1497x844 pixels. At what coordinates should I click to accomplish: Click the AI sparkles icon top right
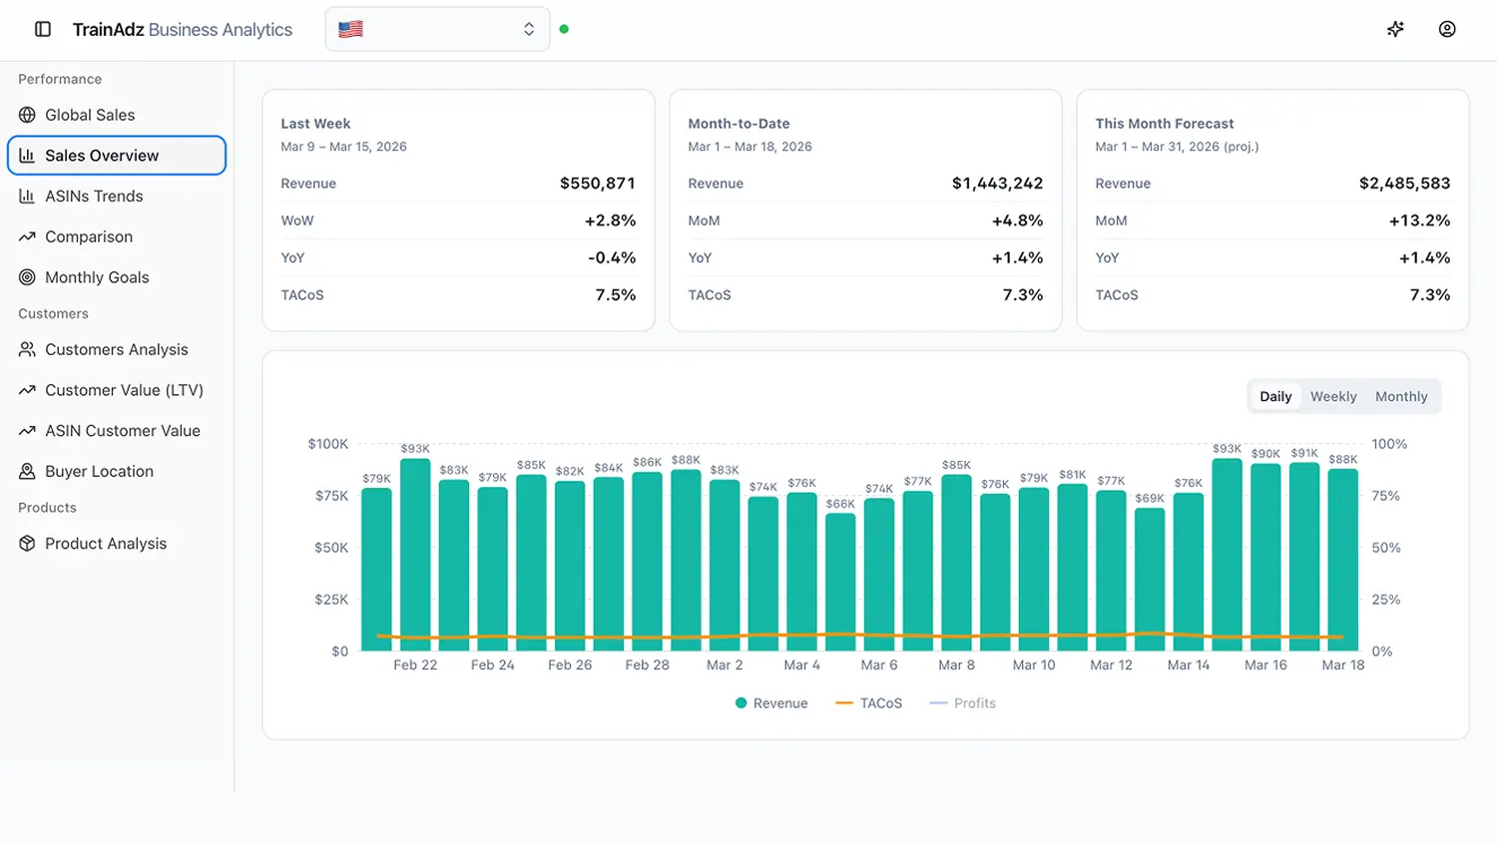(x=1394, y=29)
